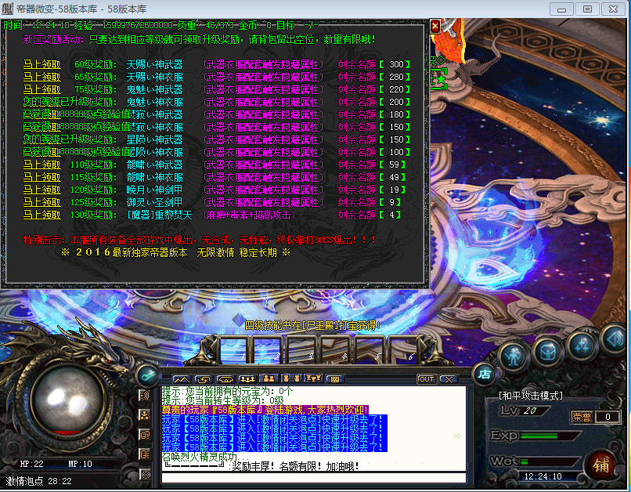Click the 新区奖励活动 heading line
631x492 pixels.
[x=199, y=39]
